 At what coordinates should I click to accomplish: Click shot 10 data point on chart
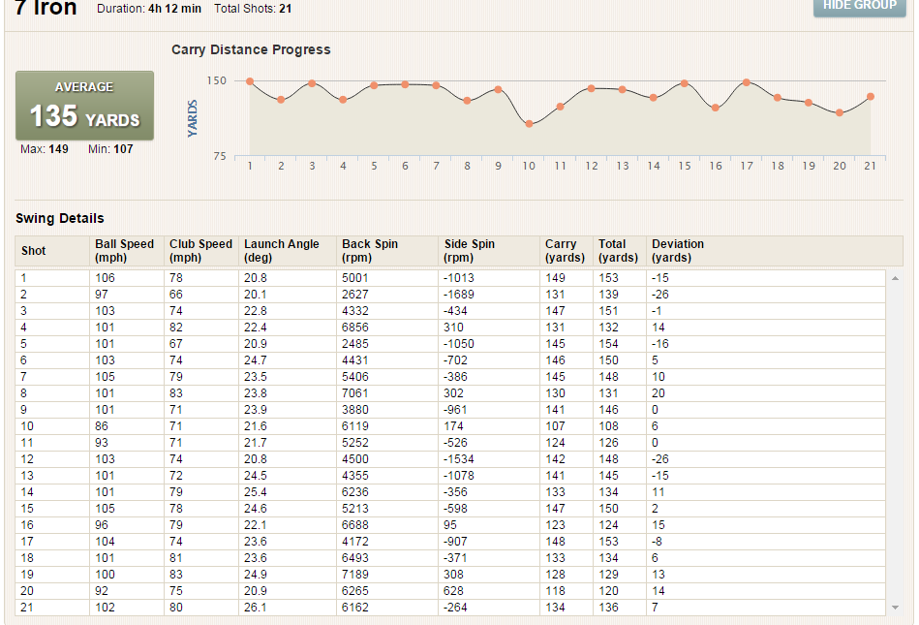tap(530, 124)
